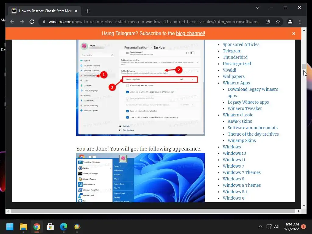Open the clock and calendar
The image size is (312, 234).
click(x=291, y=227)
